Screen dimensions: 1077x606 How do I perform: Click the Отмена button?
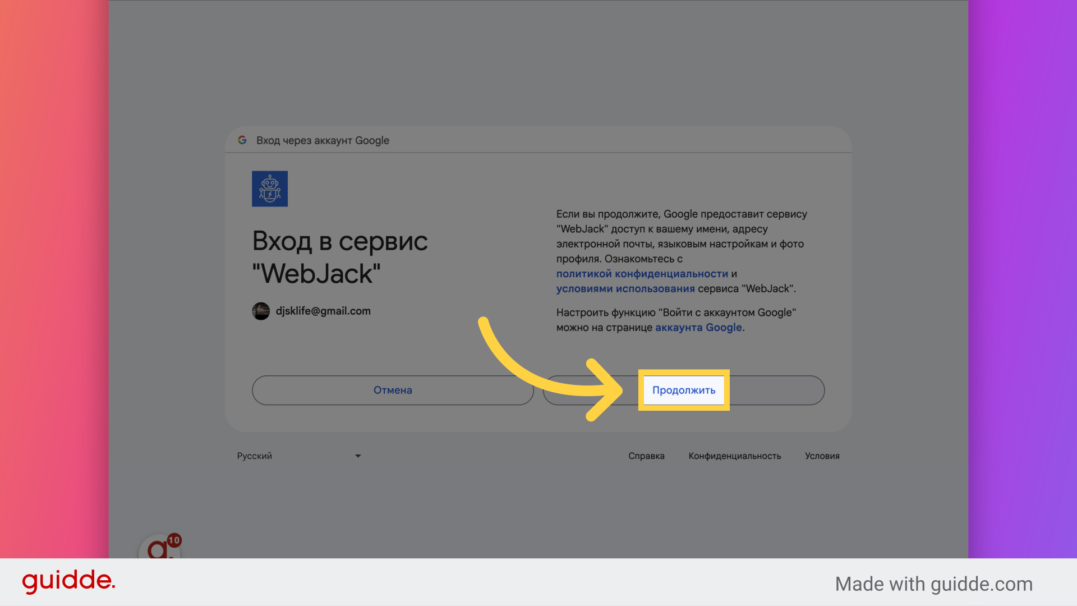[393, 390]
